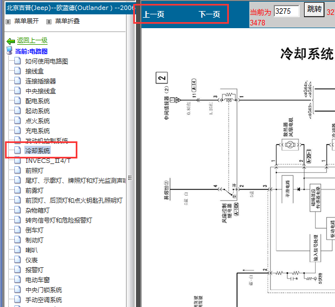Open INVECS_II4/T tree item
The height and width of the screenshot is (307, 335).
pos(48,161)
